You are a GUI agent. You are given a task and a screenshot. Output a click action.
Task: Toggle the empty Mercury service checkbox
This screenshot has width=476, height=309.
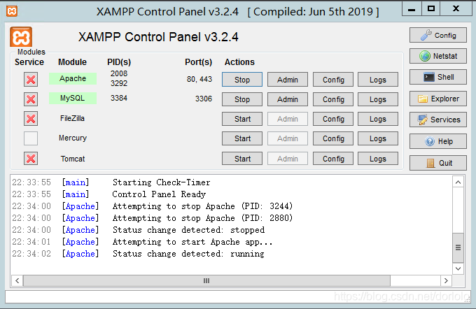click(31, 138)
